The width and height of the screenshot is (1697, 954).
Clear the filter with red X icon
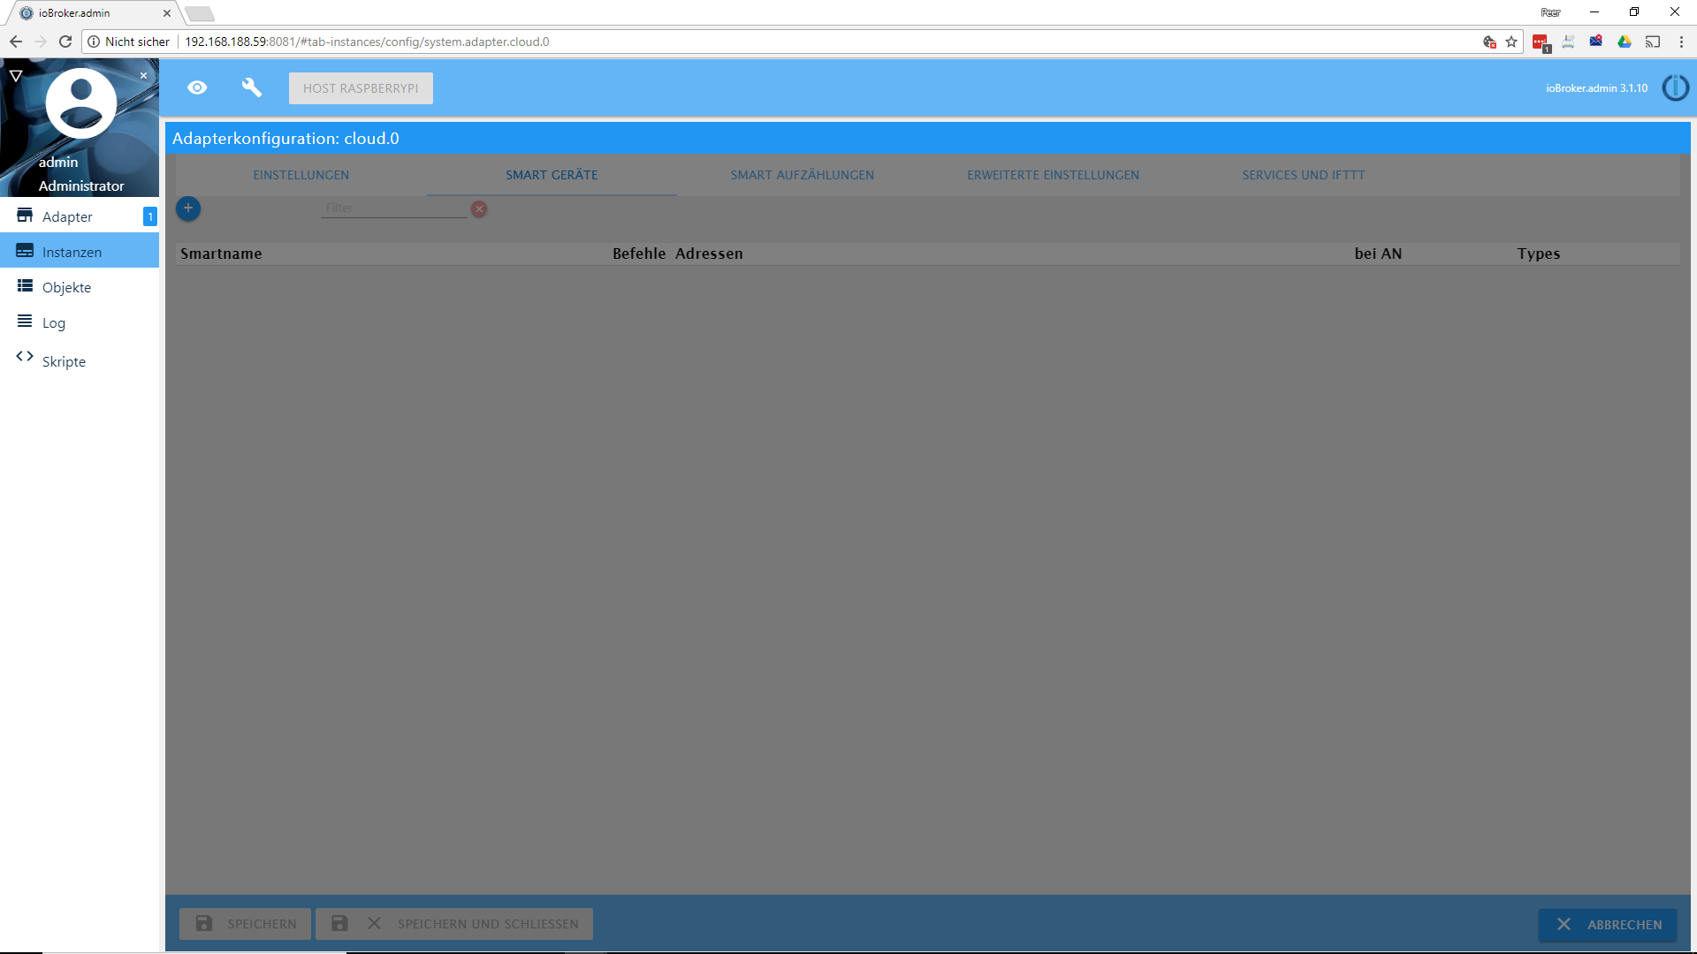[x=479, y=209]
